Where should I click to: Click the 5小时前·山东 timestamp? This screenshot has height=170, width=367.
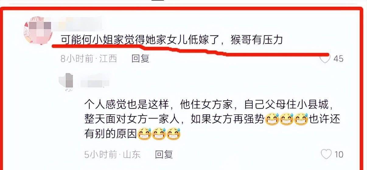pyautogui.click(x=113, y=154)
